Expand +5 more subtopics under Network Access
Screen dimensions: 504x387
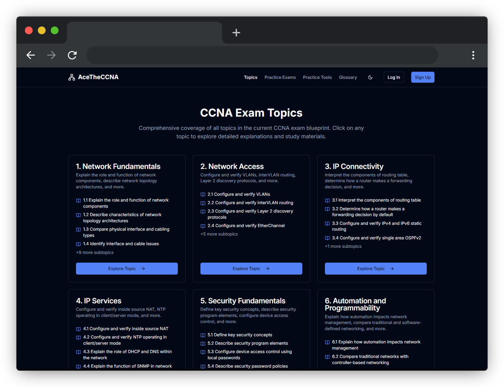click(219, 234)
